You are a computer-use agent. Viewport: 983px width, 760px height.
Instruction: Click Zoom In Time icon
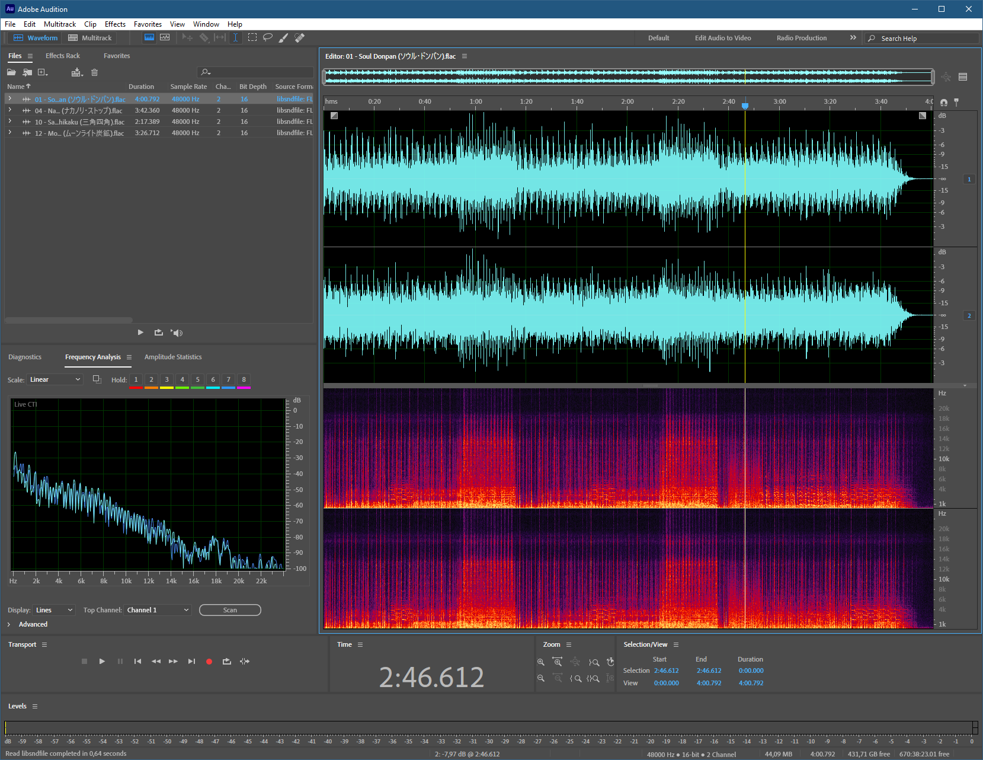click(x=558, y=662)
